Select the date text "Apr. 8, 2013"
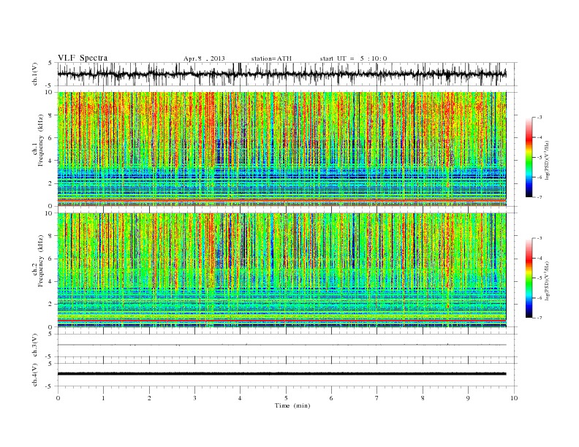579x447 pixels. point(204,58)
